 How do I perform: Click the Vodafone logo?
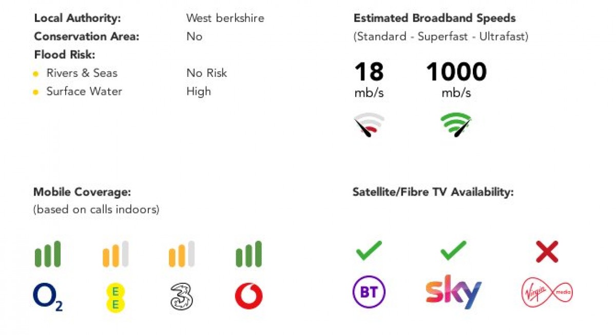click(x=248, y=297)
